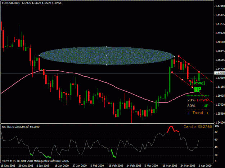Image resolution: width=225 pixels, height=168 pixels.
Task: Click the RSI scale value 80
Action: [x=216, y=132]
